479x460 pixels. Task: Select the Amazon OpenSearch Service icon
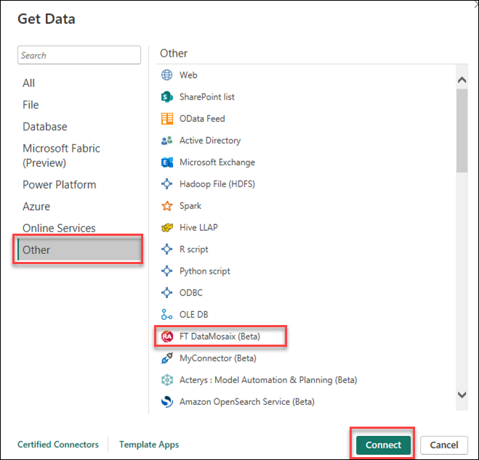(166, 402)
